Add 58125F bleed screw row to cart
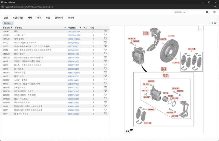 105,80
